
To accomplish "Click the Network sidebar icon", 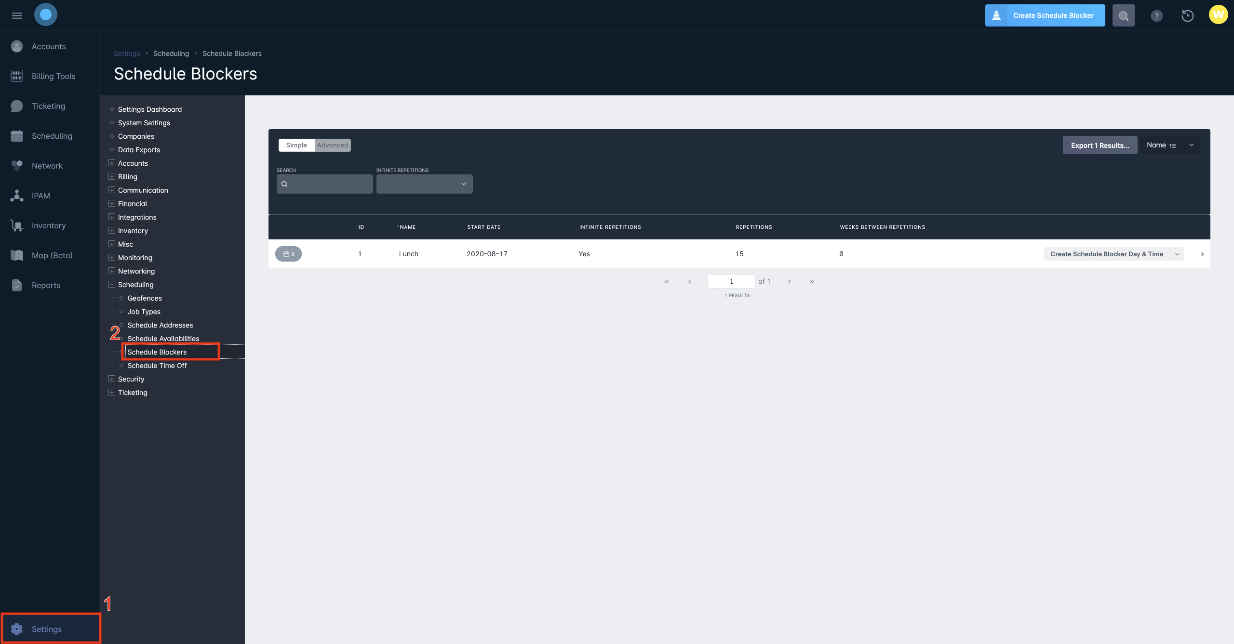I will tap(17, 166).
